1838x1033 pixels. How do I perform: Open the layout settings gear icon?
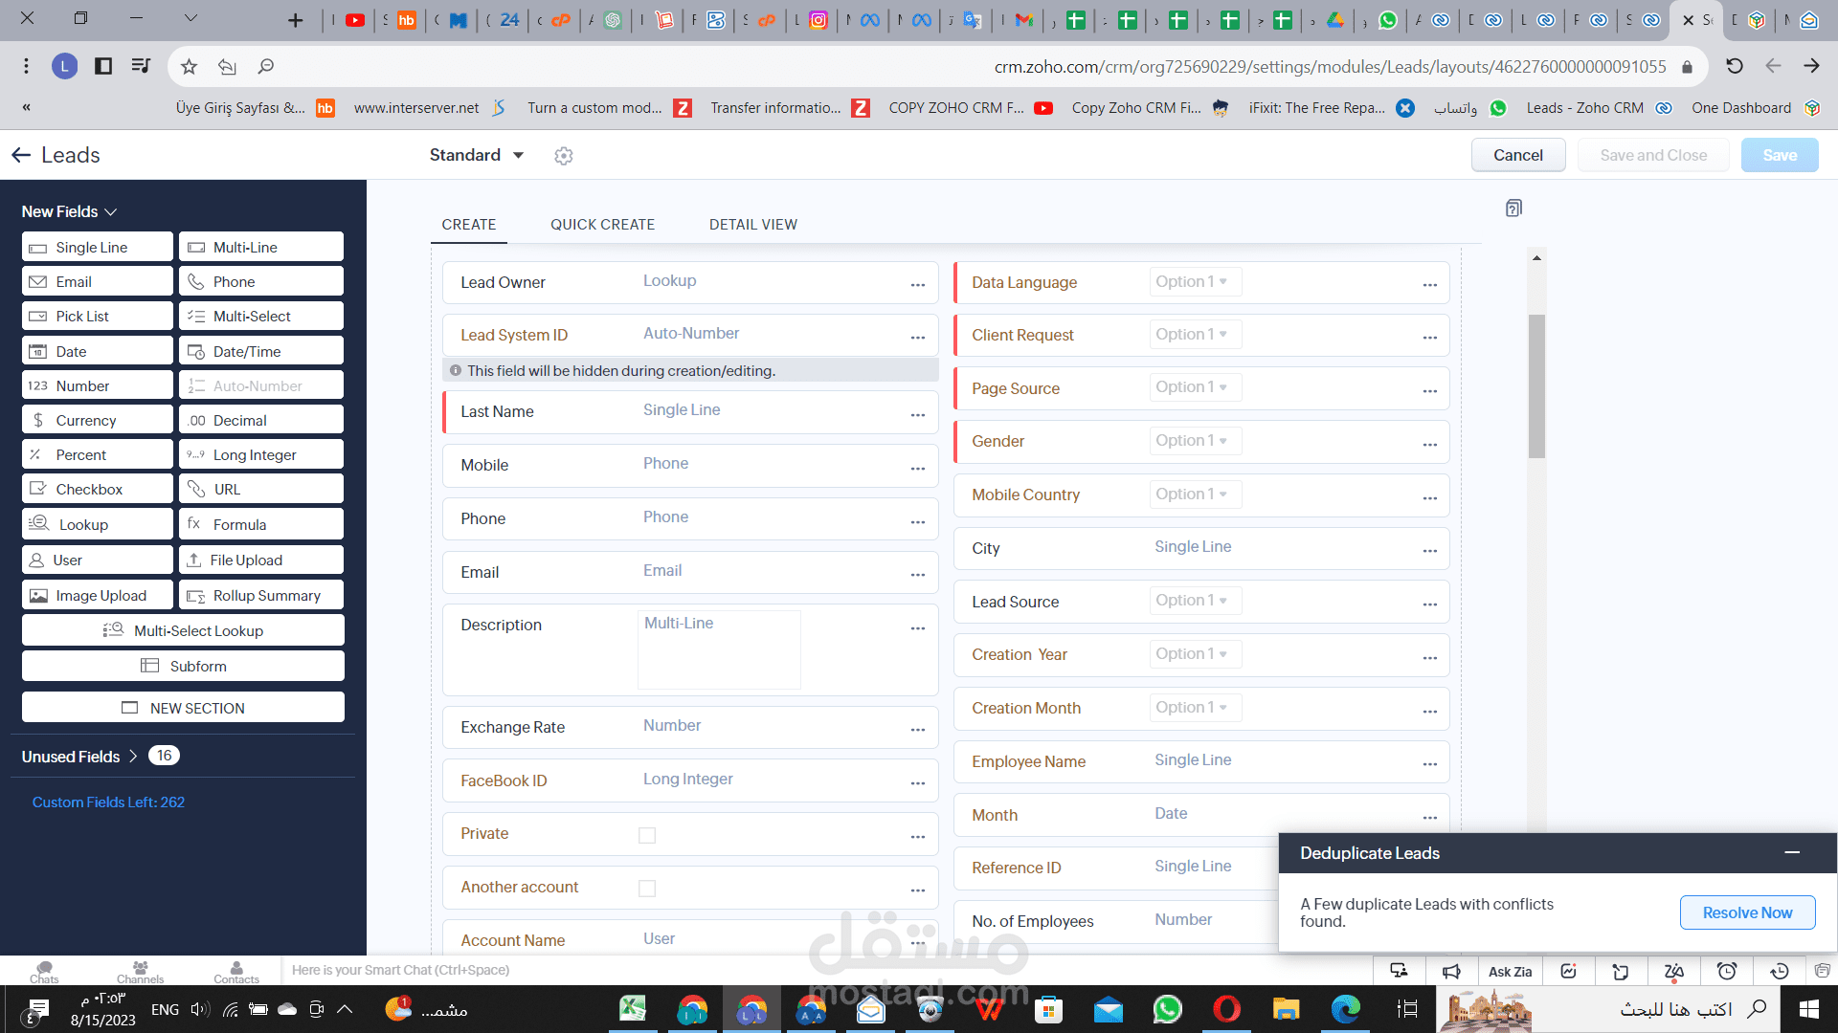(563, 155)
